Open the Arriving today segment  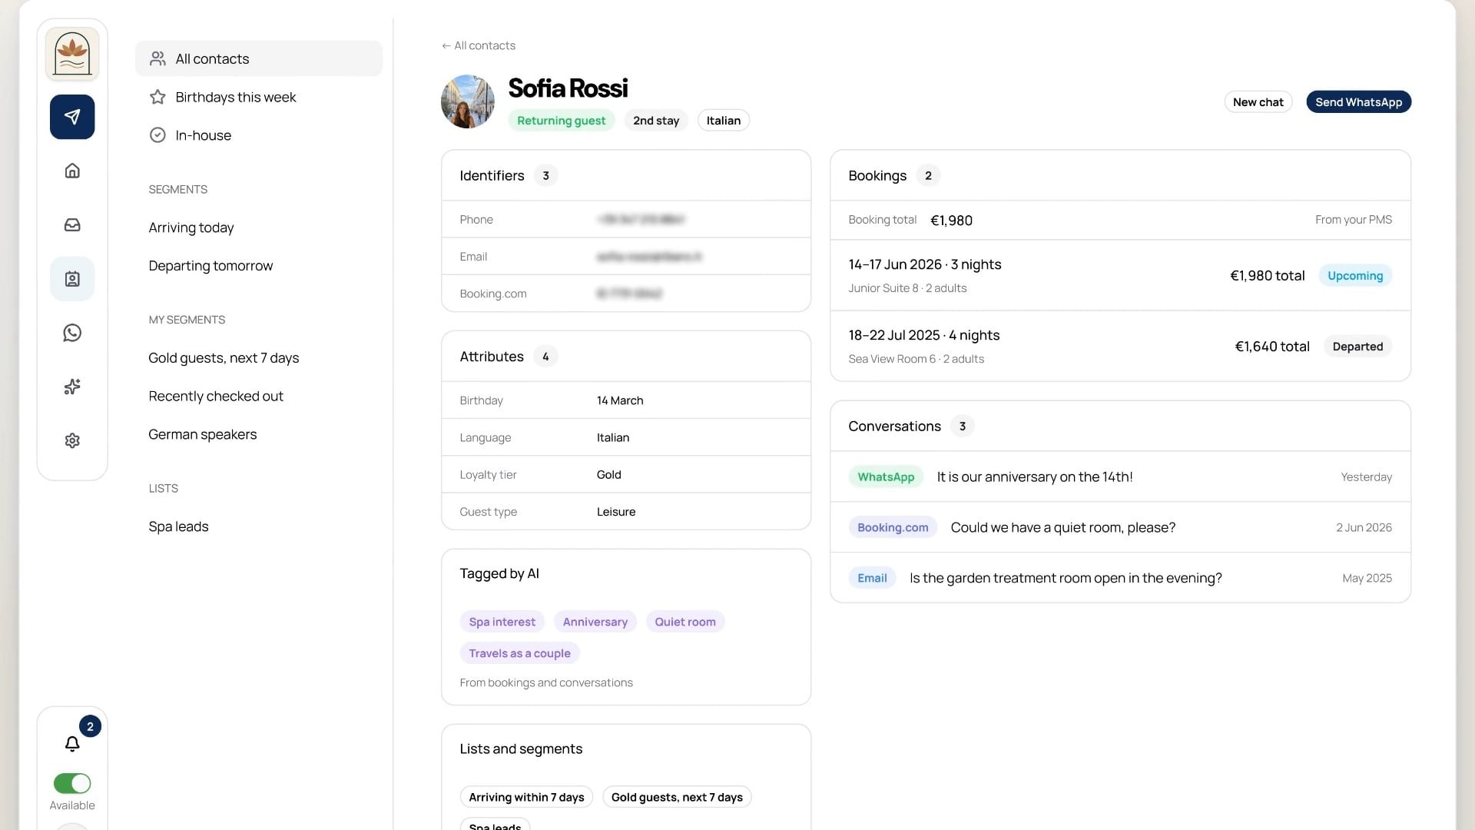tap(191, 227)
